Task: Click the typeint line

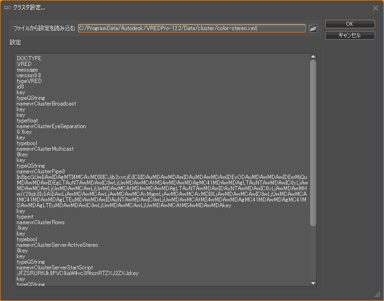Action: tap(25, 217)
